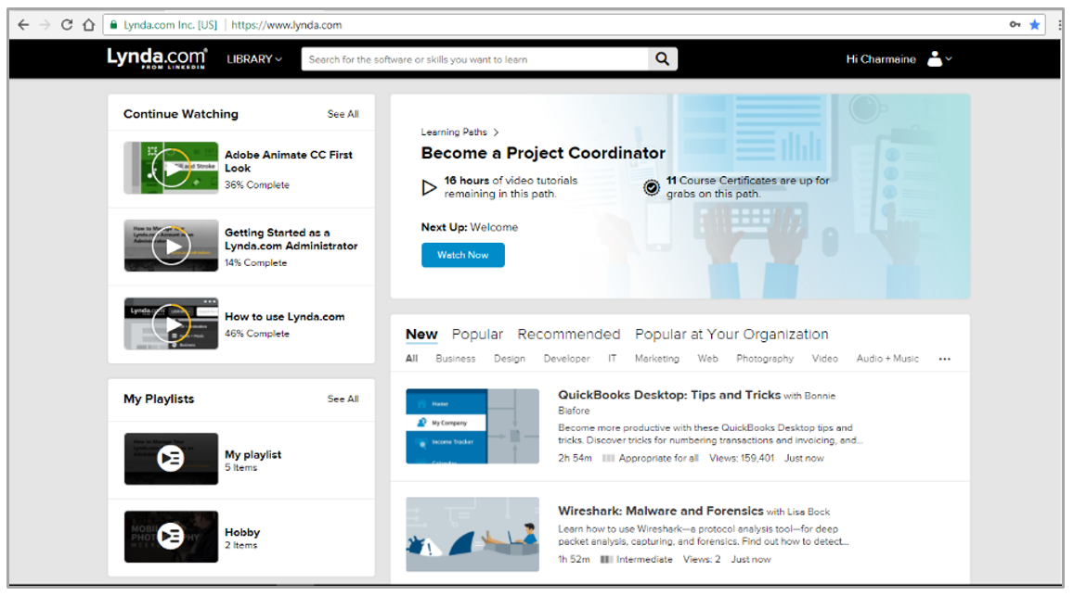This screenshot has height=596, width=1074.
Task: Click the 'Appropriate for all' level label
Action: point(659,459)
